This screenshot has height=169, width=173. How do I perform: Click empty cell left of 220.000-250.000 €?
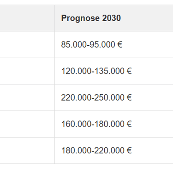click(x=27, y=97)
